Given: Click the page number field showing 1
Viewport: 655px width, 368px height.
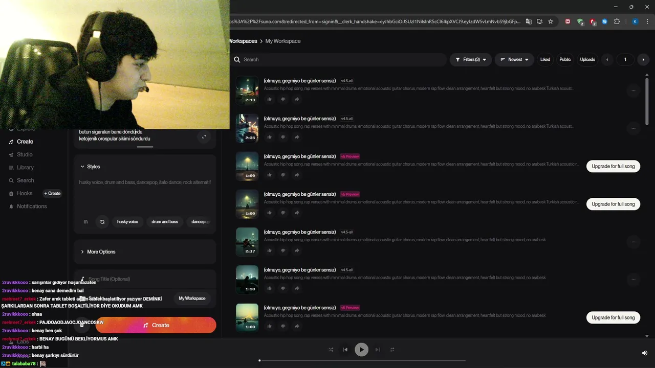Looking at the screenshot, I should tap(625, 60).
